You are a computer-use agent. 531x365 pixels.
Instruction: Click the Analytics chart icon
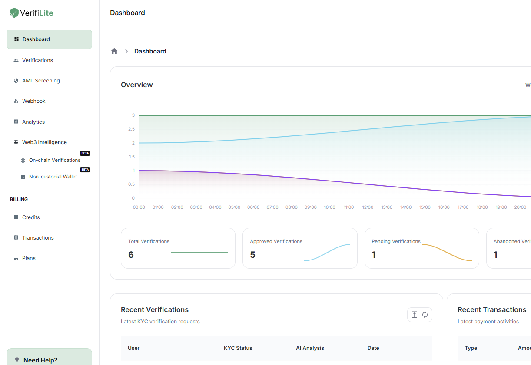(x=16, y=122)
